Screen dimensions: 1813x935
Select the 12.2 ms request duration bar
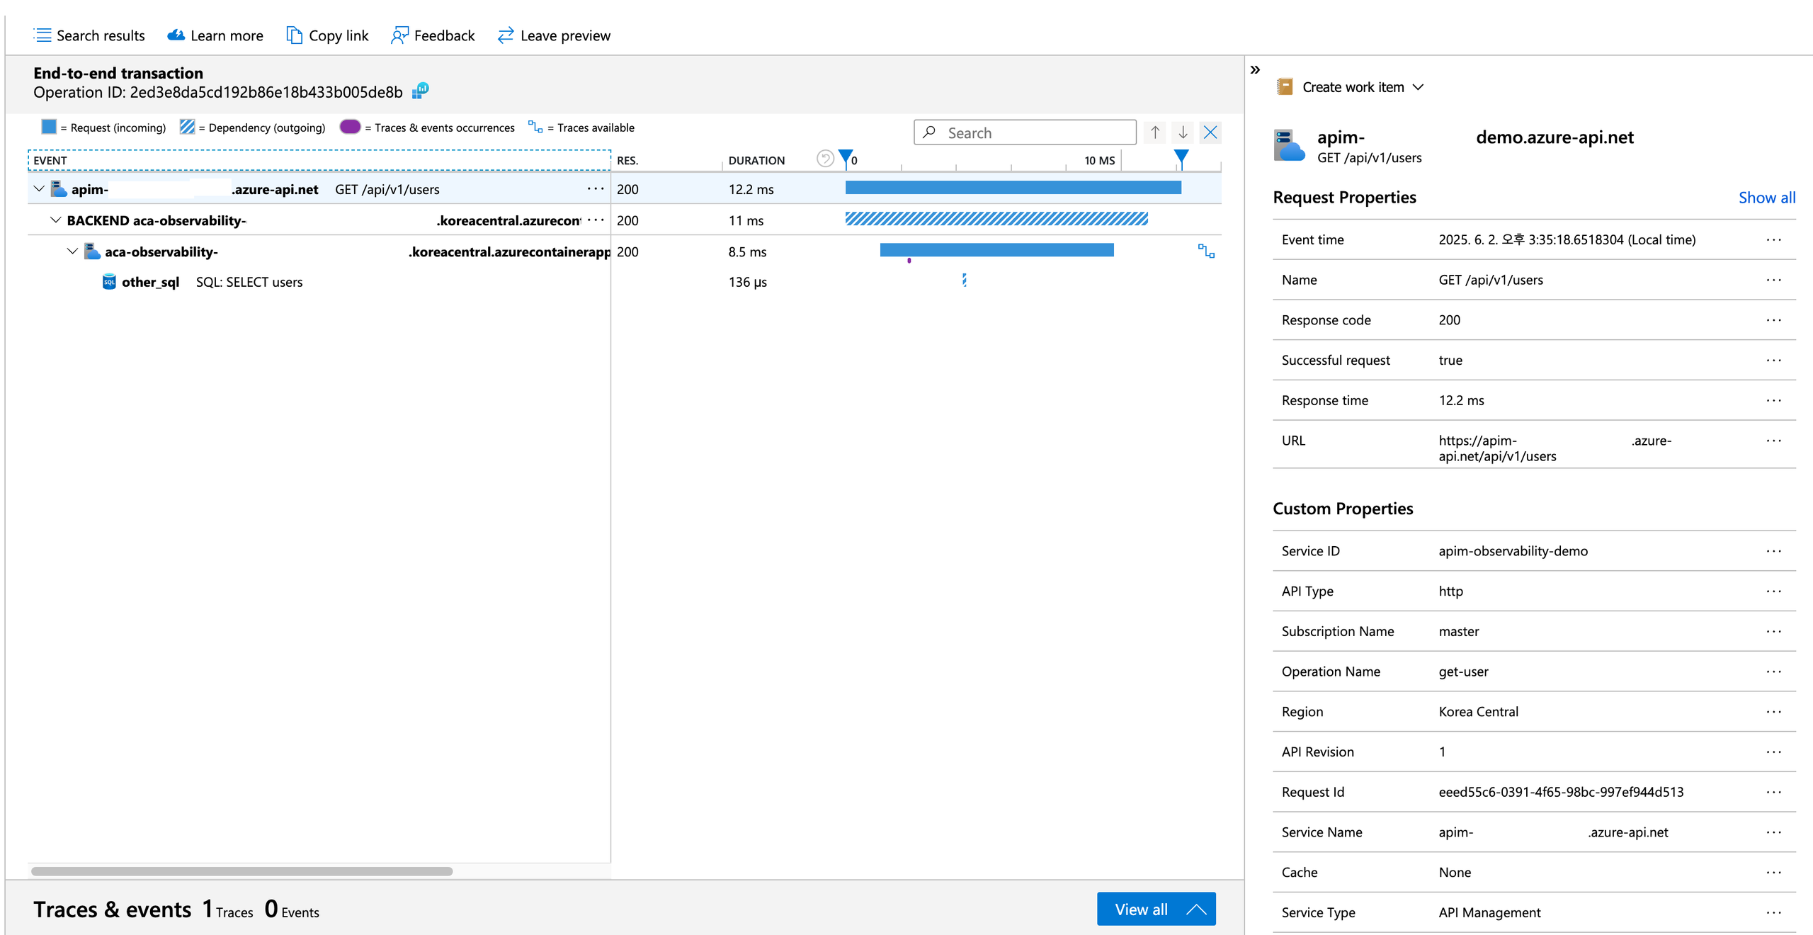tap(1013, 188)
